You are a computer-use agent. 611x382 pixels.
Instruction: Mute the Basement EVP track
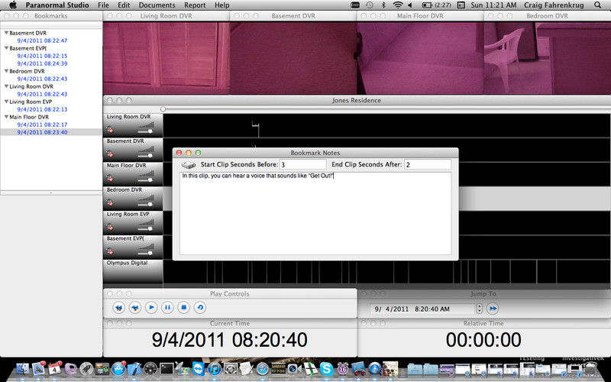tap(110, 251)
